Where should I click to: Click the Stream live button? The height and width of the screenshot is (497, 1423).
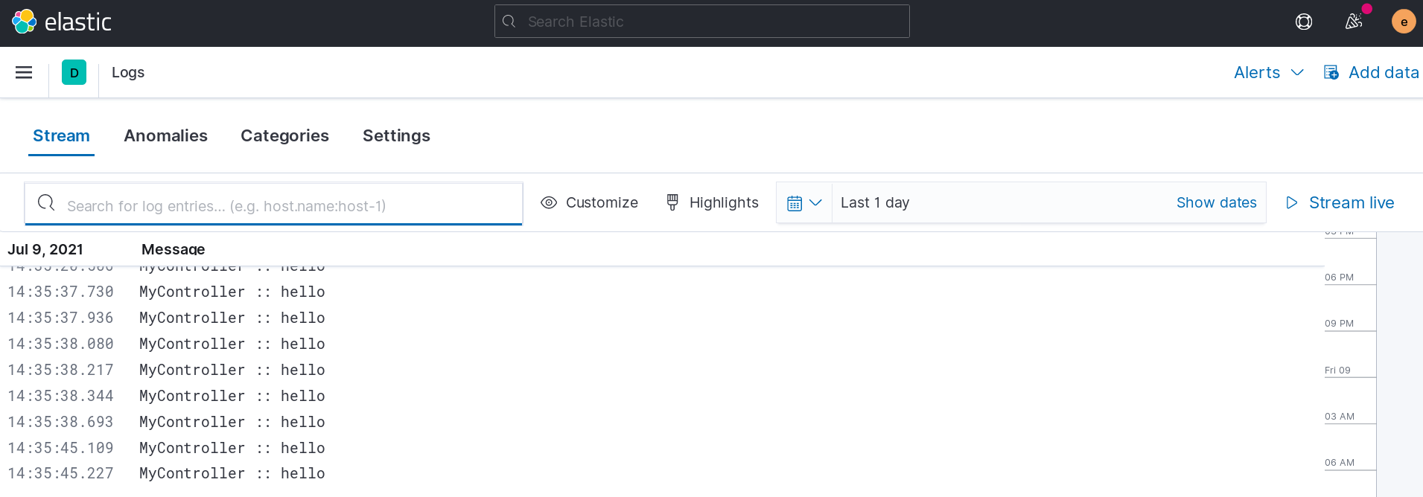tap(1340, 202)
